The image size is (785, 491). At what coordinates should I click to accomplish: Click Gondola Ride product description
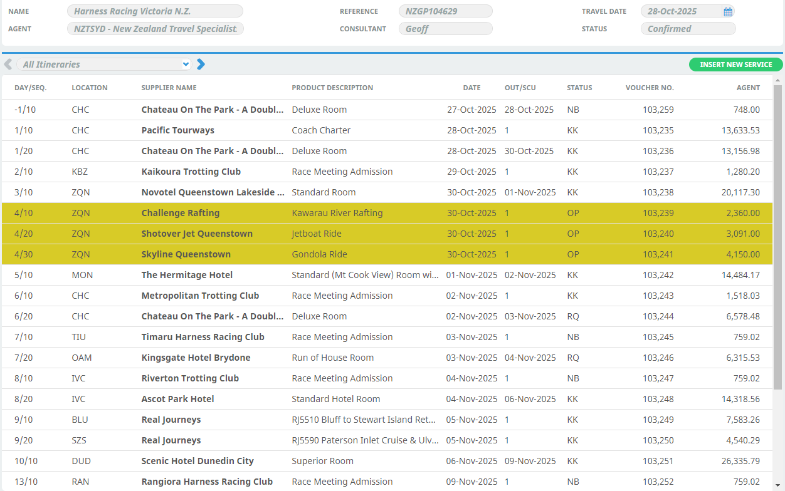[x=319, y=254]
